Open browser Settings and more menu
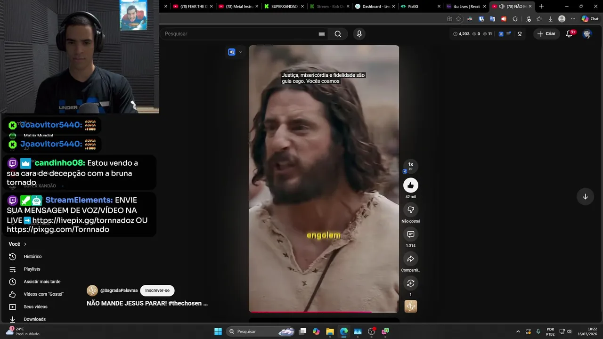The image size is (603, 339). pos(573,19)
